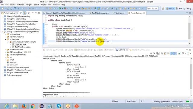This screenshot has width=193, height=109.
Task: Select pom.xml file in Project Explorer
Action: coord(13,62)
